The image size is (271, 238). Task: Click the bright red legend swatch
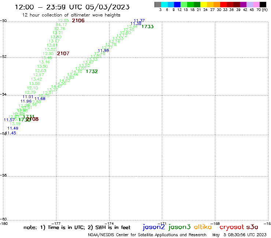[x=223, y=4]
